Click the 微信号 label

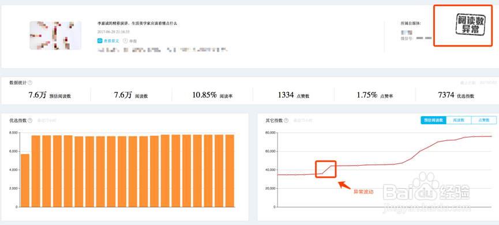[x=407, y=39]
